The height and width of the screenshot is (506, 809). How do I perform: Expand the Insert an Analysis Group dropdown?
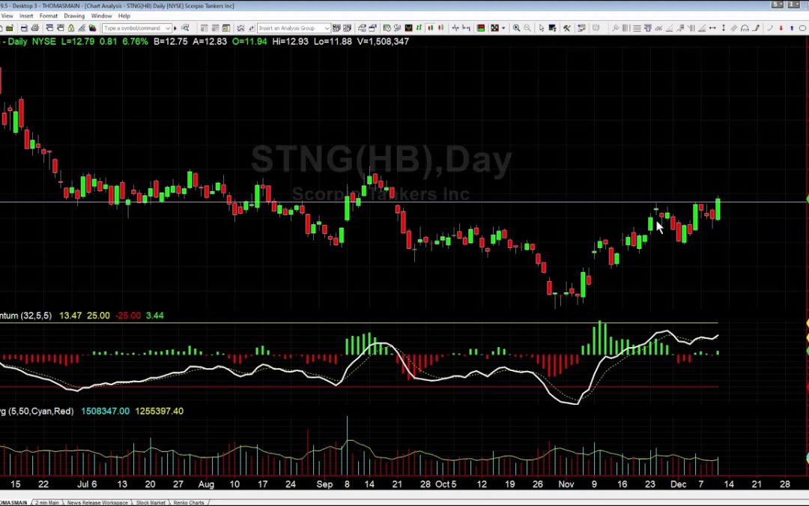[x=327, y=28]
